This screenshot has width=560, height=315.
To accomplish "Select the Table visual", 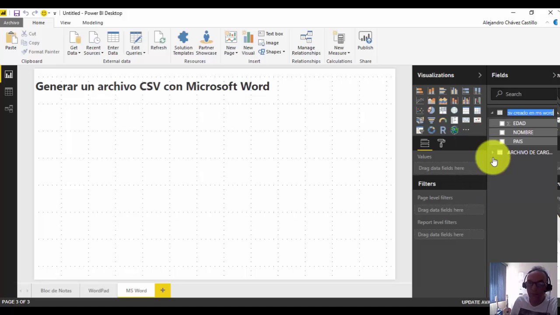I will click(466, 111).
